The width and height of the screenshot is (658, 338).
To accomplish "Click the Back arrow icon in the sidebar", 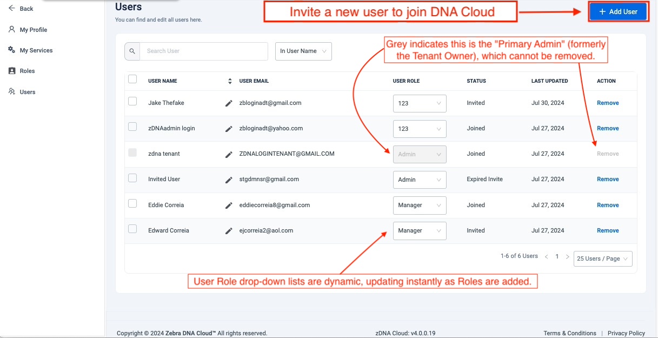I will 12,8.
